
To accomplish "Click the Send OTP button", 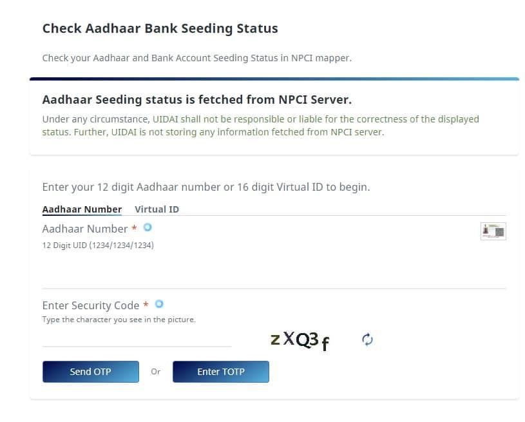I will point(91,372).
